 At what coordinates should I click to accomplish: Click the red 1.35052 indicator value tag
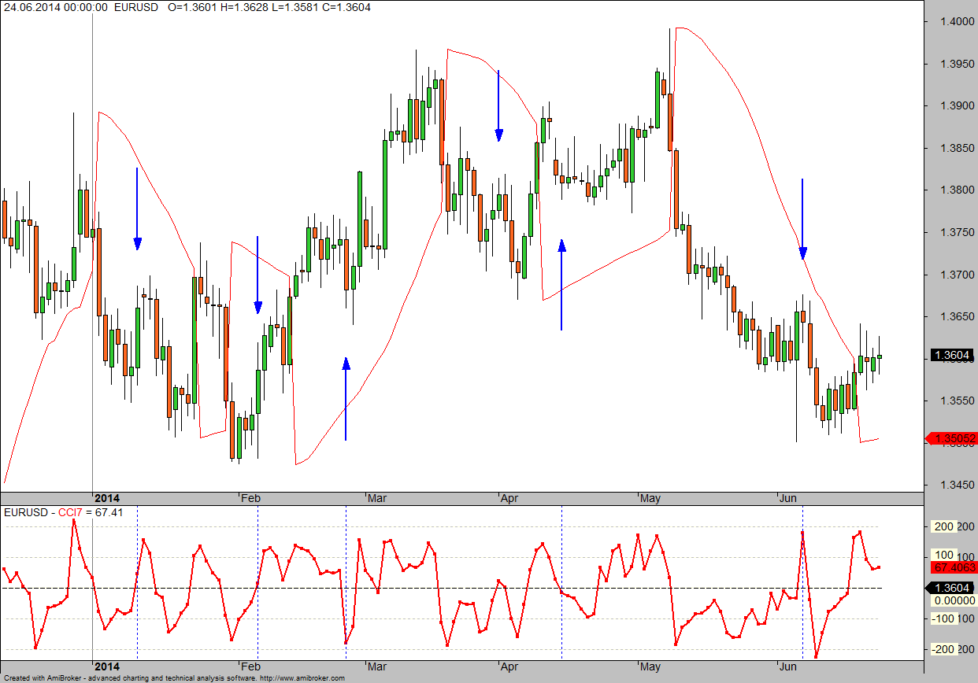click(951, 438)
